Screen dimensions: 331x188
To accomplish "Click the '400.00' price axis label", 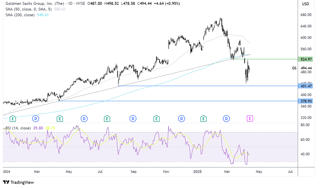I will pyautogui.click(x=306, y=95).
